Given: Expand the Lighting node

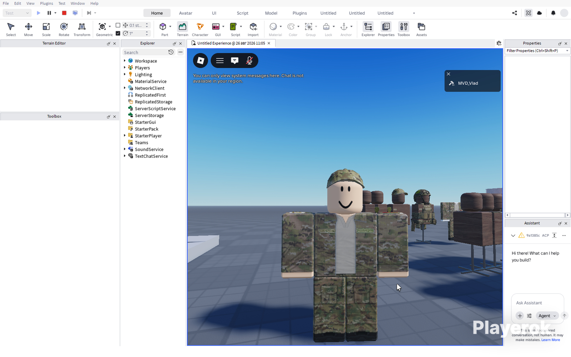Looking at the screenshot, I should [x=125, y=74].
